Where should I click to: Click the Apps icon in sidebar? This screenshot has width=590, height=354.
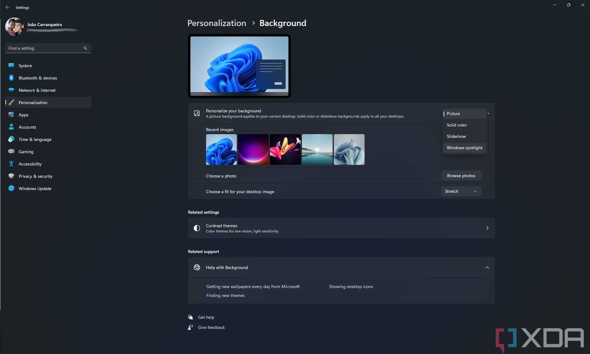point(11,115)
